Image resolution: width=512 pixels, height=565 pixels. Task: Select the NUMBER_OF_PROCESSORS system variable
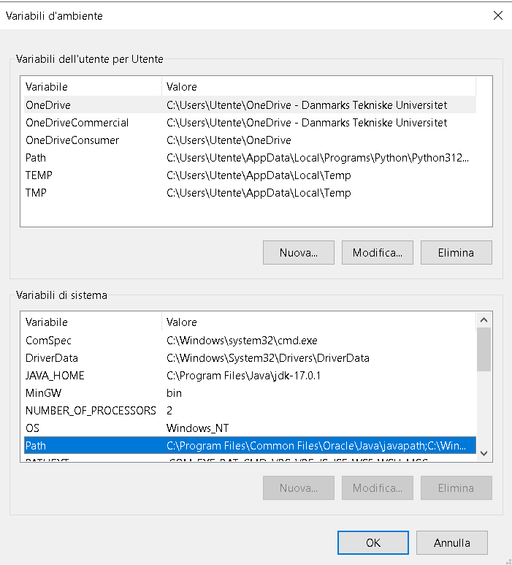(91, 411)
